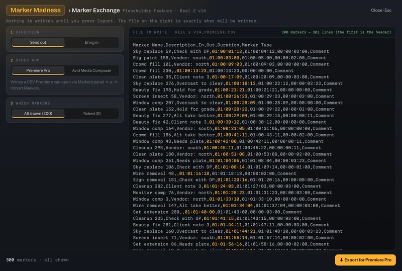Click the Wire removal 147 line
402x271 pixels.
click(236, 206)
